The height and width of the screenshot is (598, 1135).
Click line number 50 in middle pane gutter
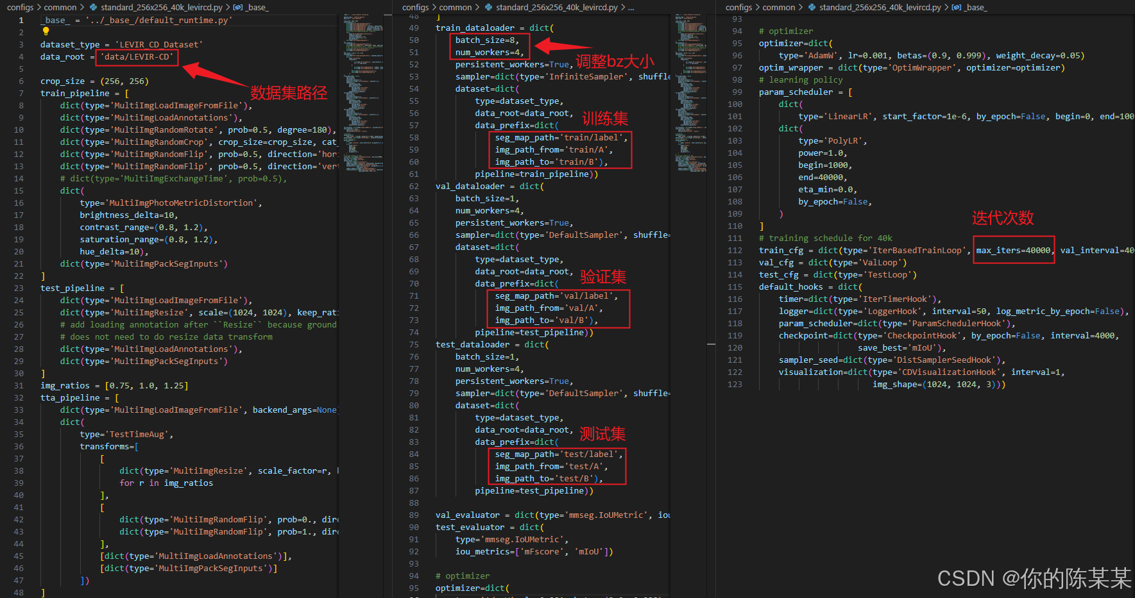point(414,40)
